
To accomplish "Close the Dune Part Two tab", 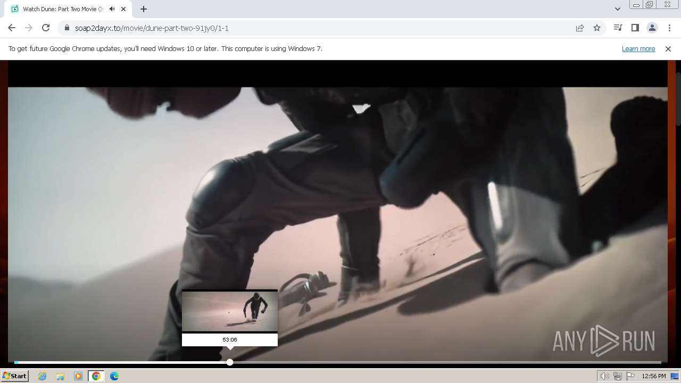I will 123,9.
